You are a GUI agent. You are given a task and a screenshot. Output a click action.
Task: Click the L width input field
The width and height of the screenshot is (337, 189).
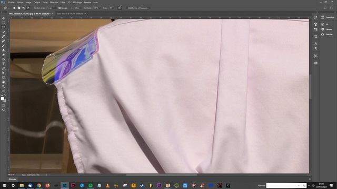coord(77,8)
